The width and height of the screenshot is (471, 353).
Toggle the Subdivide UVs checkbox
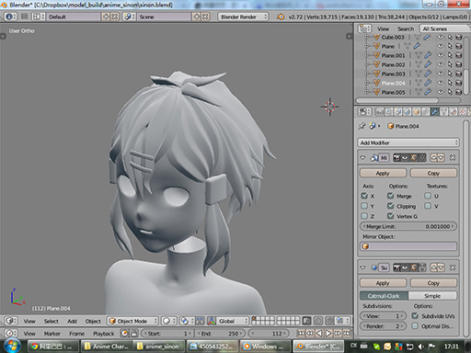pos(415,315)
